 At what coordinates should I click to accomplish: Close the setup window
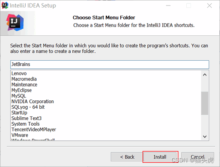[209, 5]
